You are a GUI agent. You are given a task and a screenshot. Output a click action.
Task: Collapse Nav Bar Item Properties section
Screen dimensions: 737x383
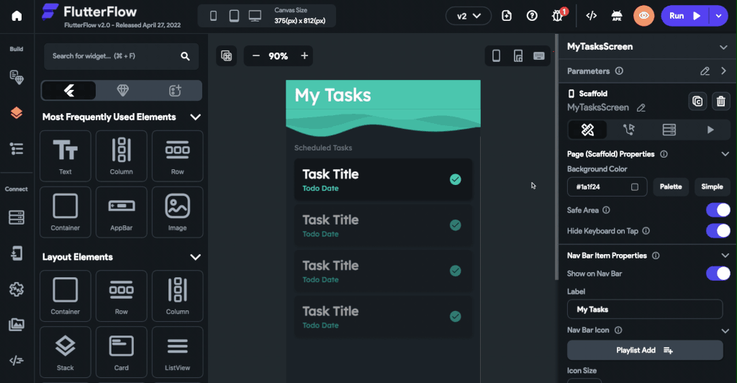725,256
